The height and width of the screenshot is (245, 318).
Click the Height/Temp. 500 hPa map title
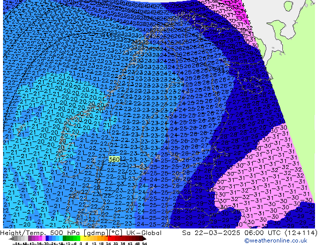point(62,233)
